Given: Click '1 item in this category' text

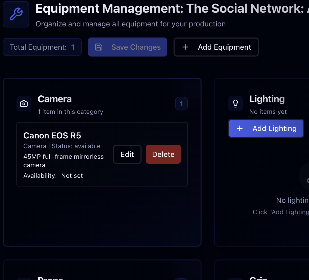Looking at the screenshot, I should coord(70,111).
